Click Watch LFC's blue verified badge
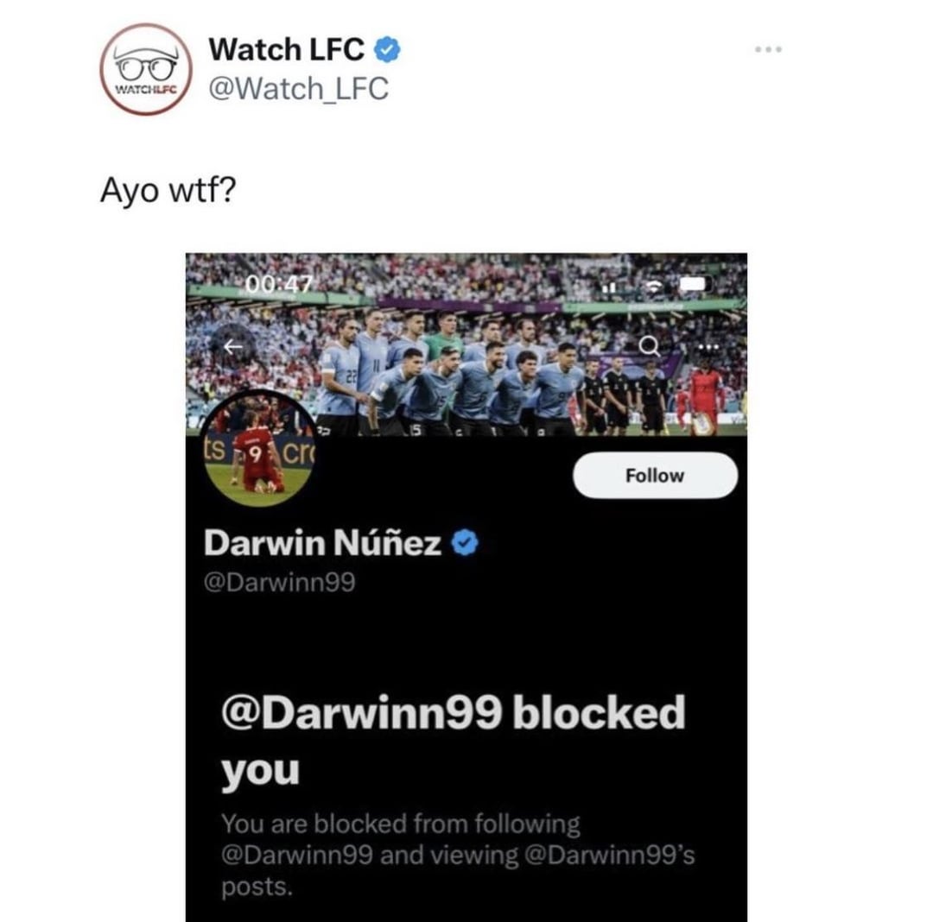The image size is (933, 922). click(387, 49)
